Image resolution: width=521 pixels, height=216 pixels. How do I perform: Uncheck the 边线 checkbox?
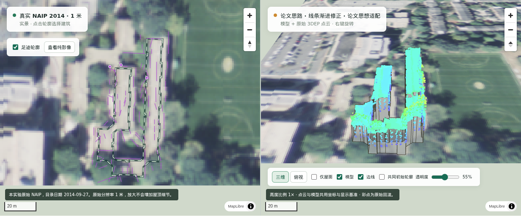click(x=361, y=177)
